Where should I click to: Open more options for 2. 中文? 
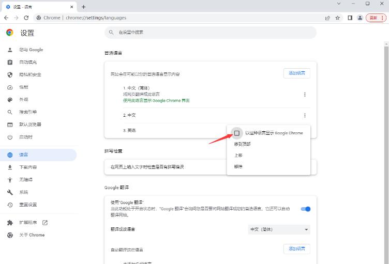pyautogui.click(x=305, y=115)
